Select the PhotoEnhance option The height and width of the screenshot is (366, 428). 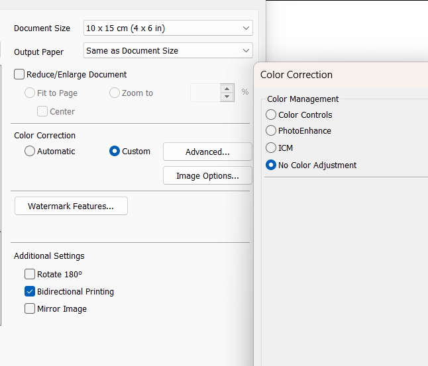tap(271, 131)
